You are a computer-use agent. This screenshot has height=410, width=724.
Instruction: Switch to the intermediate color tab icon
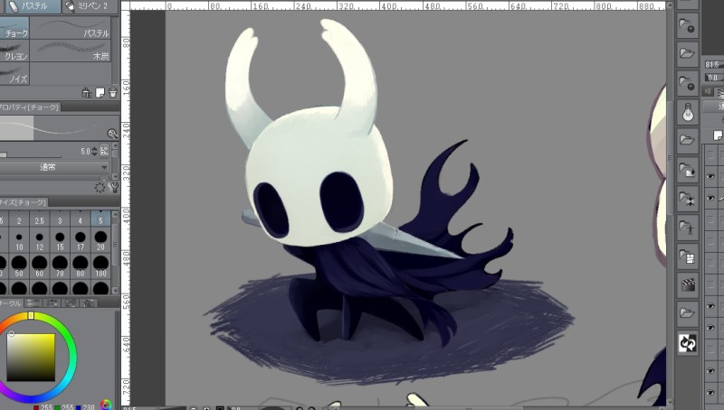[71, 303]
